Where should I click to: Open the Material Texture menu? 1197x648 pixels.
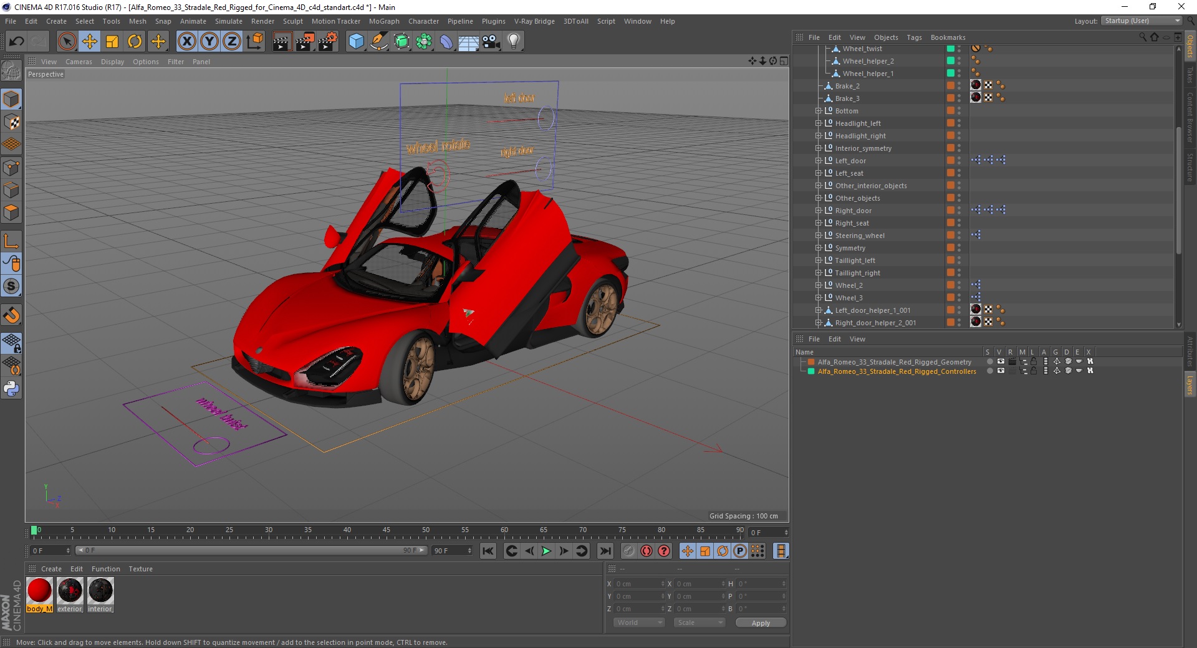(x=140, y=569)
